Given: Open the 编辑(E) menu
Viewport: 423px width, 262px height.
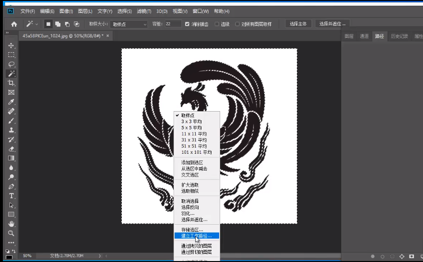Looking at the screenshot, I should 47,11.
